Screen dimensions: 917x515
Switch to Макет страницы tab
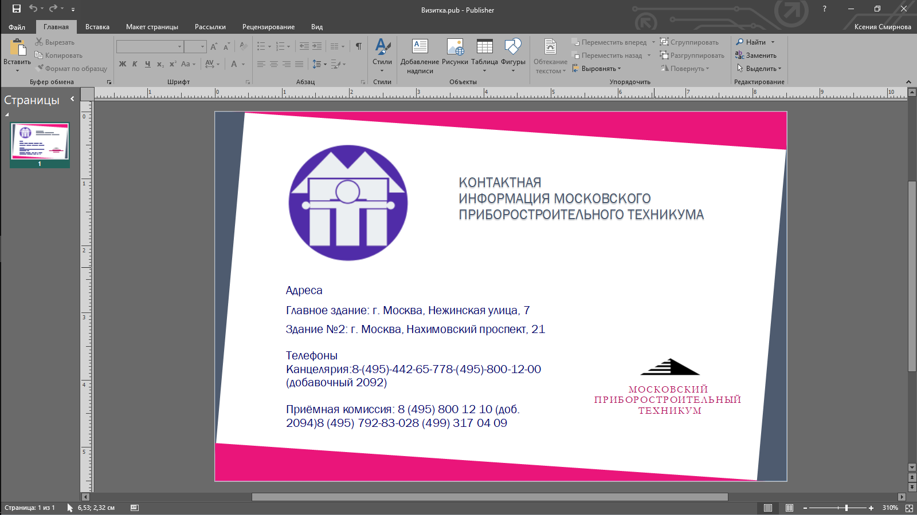(x=152, y=27)
